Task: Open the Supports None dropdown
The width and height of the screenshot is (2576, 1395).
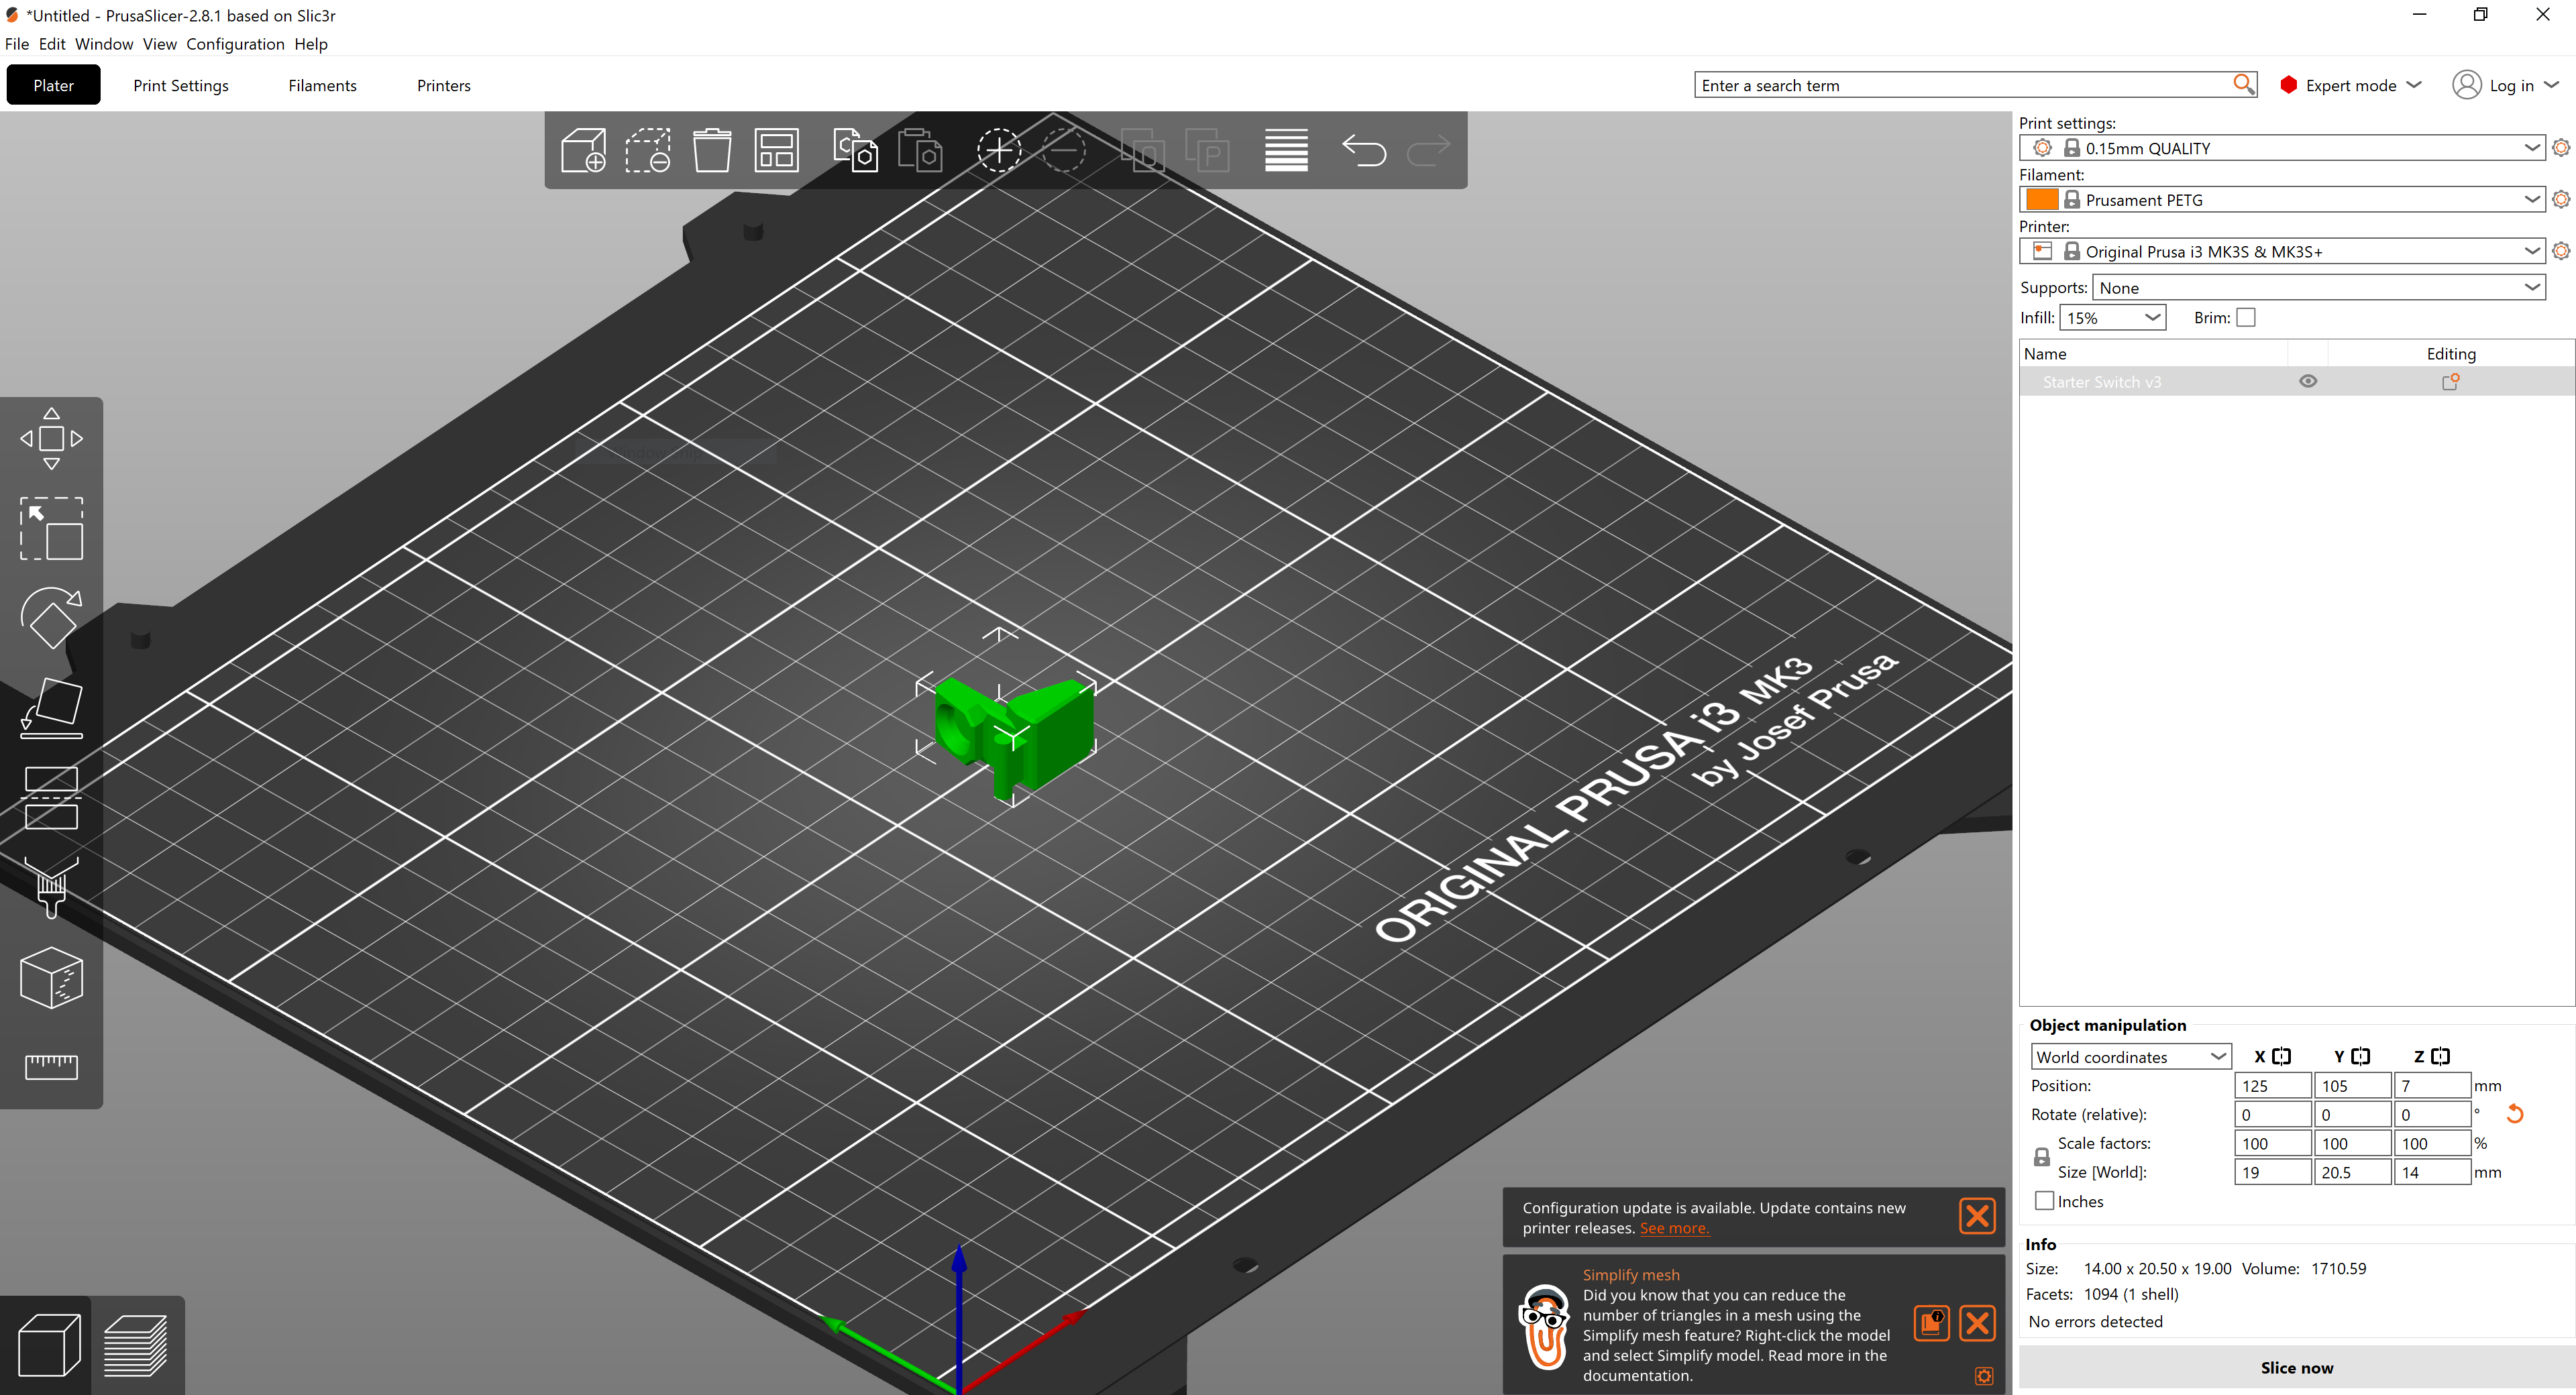Action: (2318, 287)
